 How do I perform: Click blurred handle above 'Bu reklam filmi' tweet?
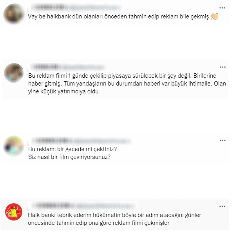pyautogui.click(x=83, y=67)
